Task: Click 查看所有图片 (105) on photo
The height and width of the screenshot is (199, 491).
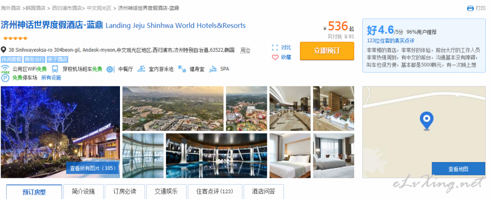Action: (x=93, y=168)
